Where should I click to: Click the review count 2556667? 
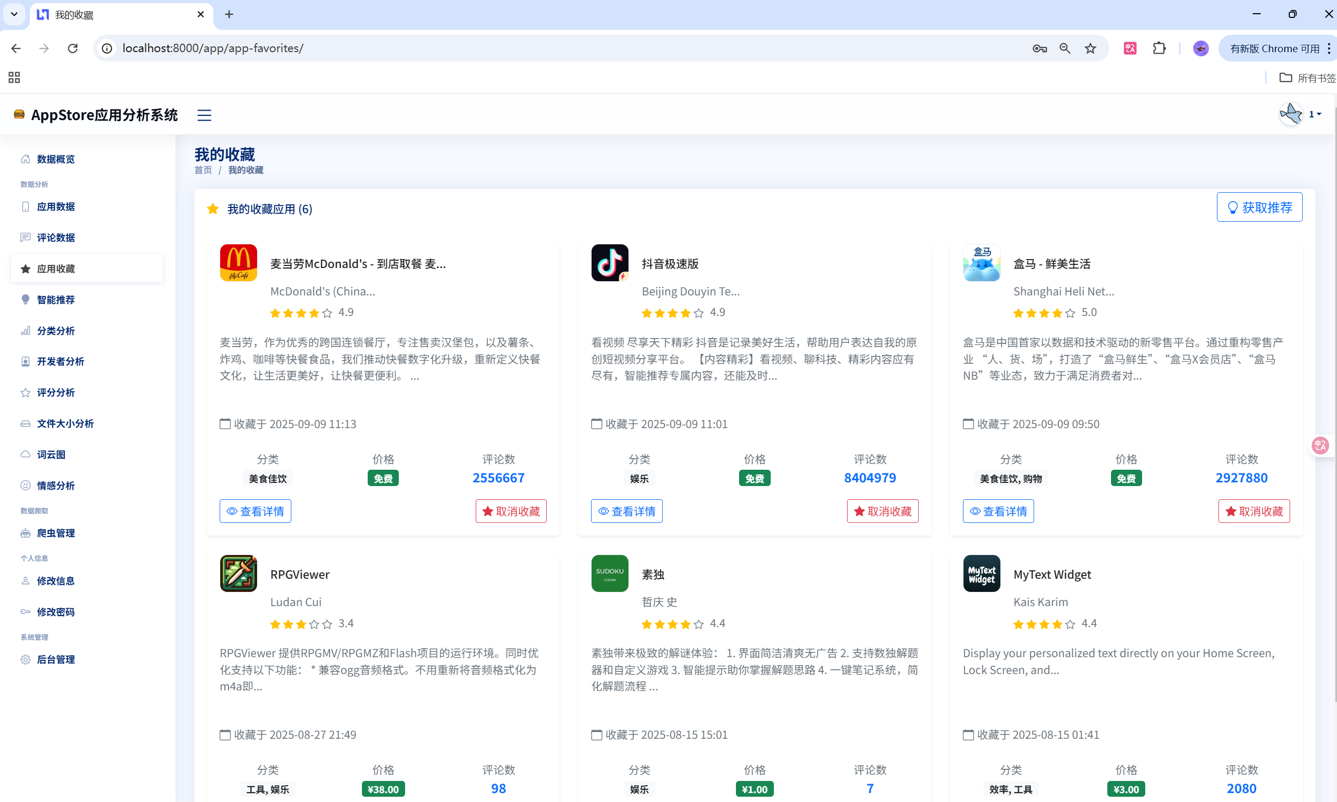coord(498,478)
